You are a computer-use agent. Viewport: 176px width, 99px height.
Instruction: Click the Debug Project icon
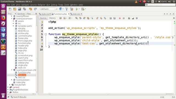tap(83, 9)
